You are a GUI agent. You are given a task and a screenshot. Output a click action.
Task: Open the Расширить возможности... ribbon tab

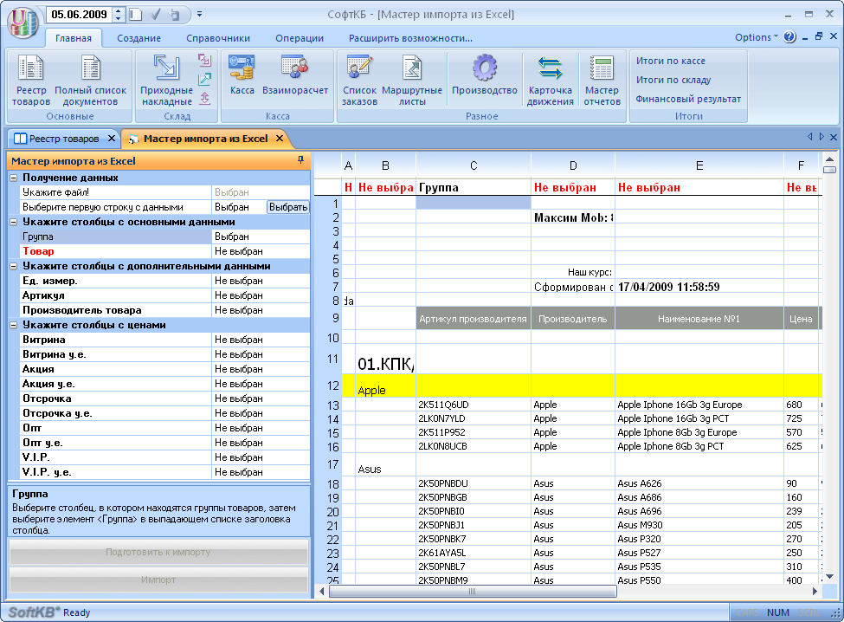(410, 38)
